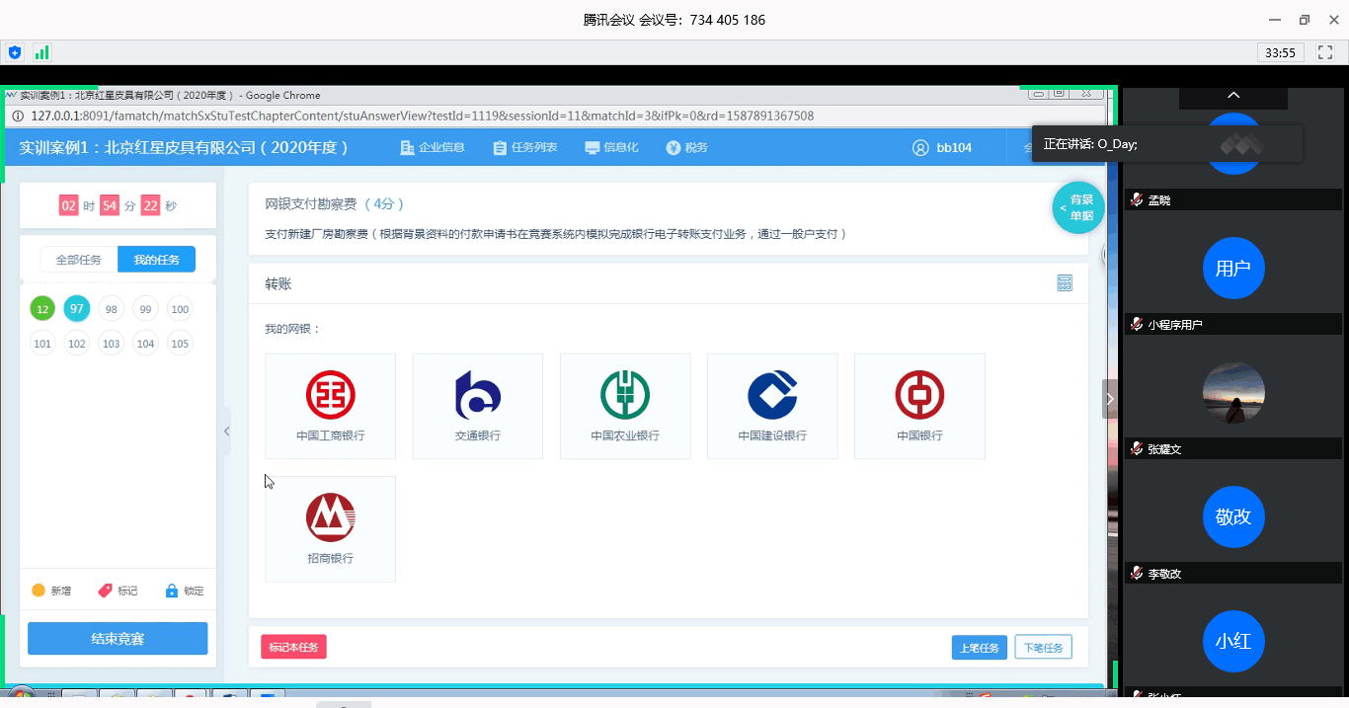Click the 22 seconds countdown box
This screenshot has height=708, width=1349.
(150, 205)
